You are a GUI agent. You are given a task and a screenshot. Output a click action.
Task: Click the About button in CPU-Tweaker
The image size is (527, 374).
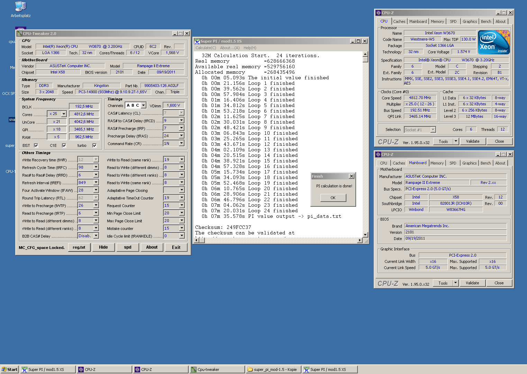click(x=152, y=247)
